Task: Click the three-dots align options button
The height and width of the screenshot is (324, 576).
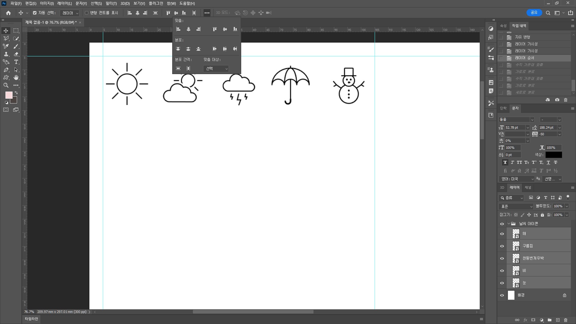Action: coord(207,13)
